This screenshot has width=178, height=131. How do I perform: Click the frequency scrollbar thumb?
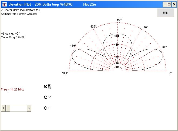click(8, 108)
